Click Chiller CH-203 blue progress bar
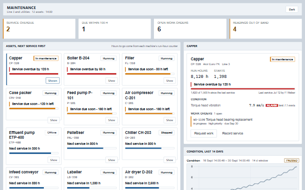 coord(150,148)
